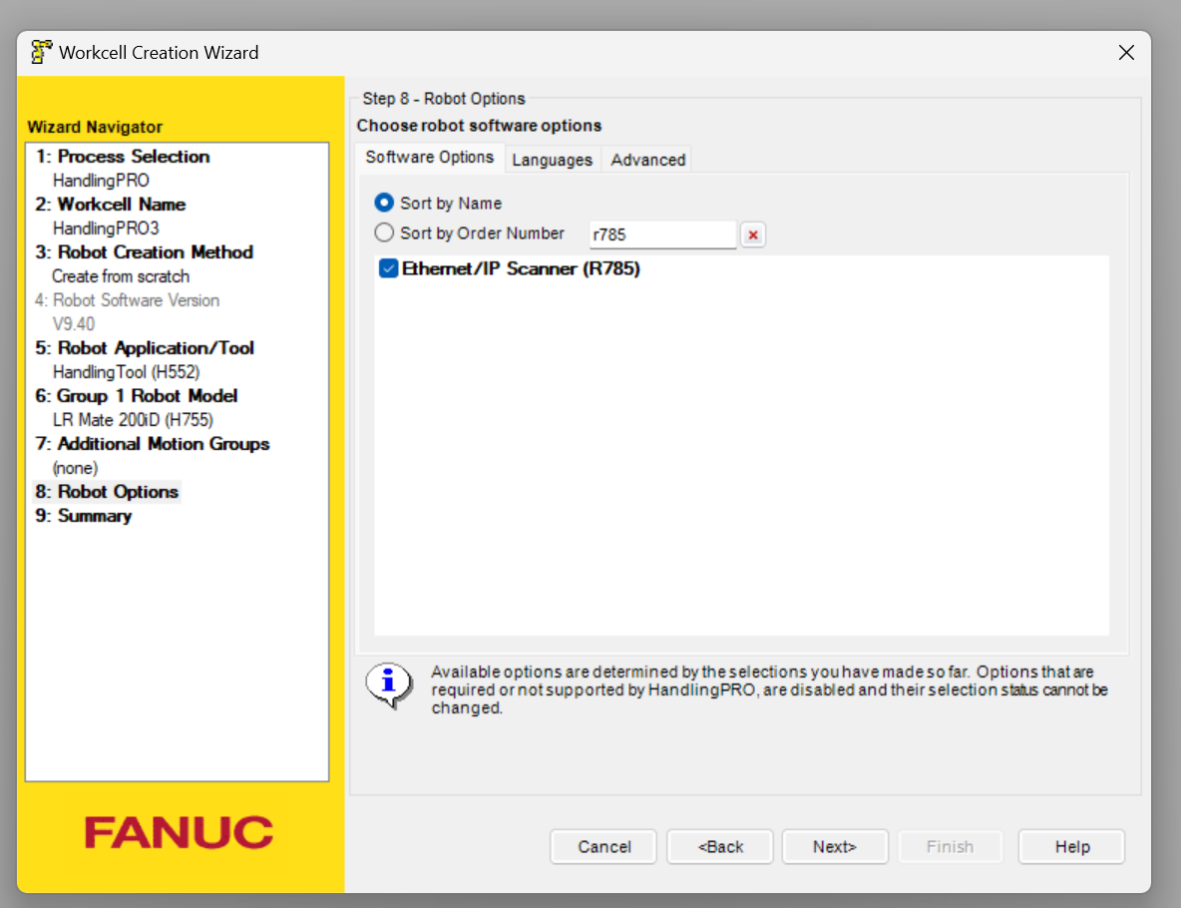The width and height of the screenshot is (1181, 908).
Task: Close the Workcell Creation Wizard window
Action: tap(1126, 53)
